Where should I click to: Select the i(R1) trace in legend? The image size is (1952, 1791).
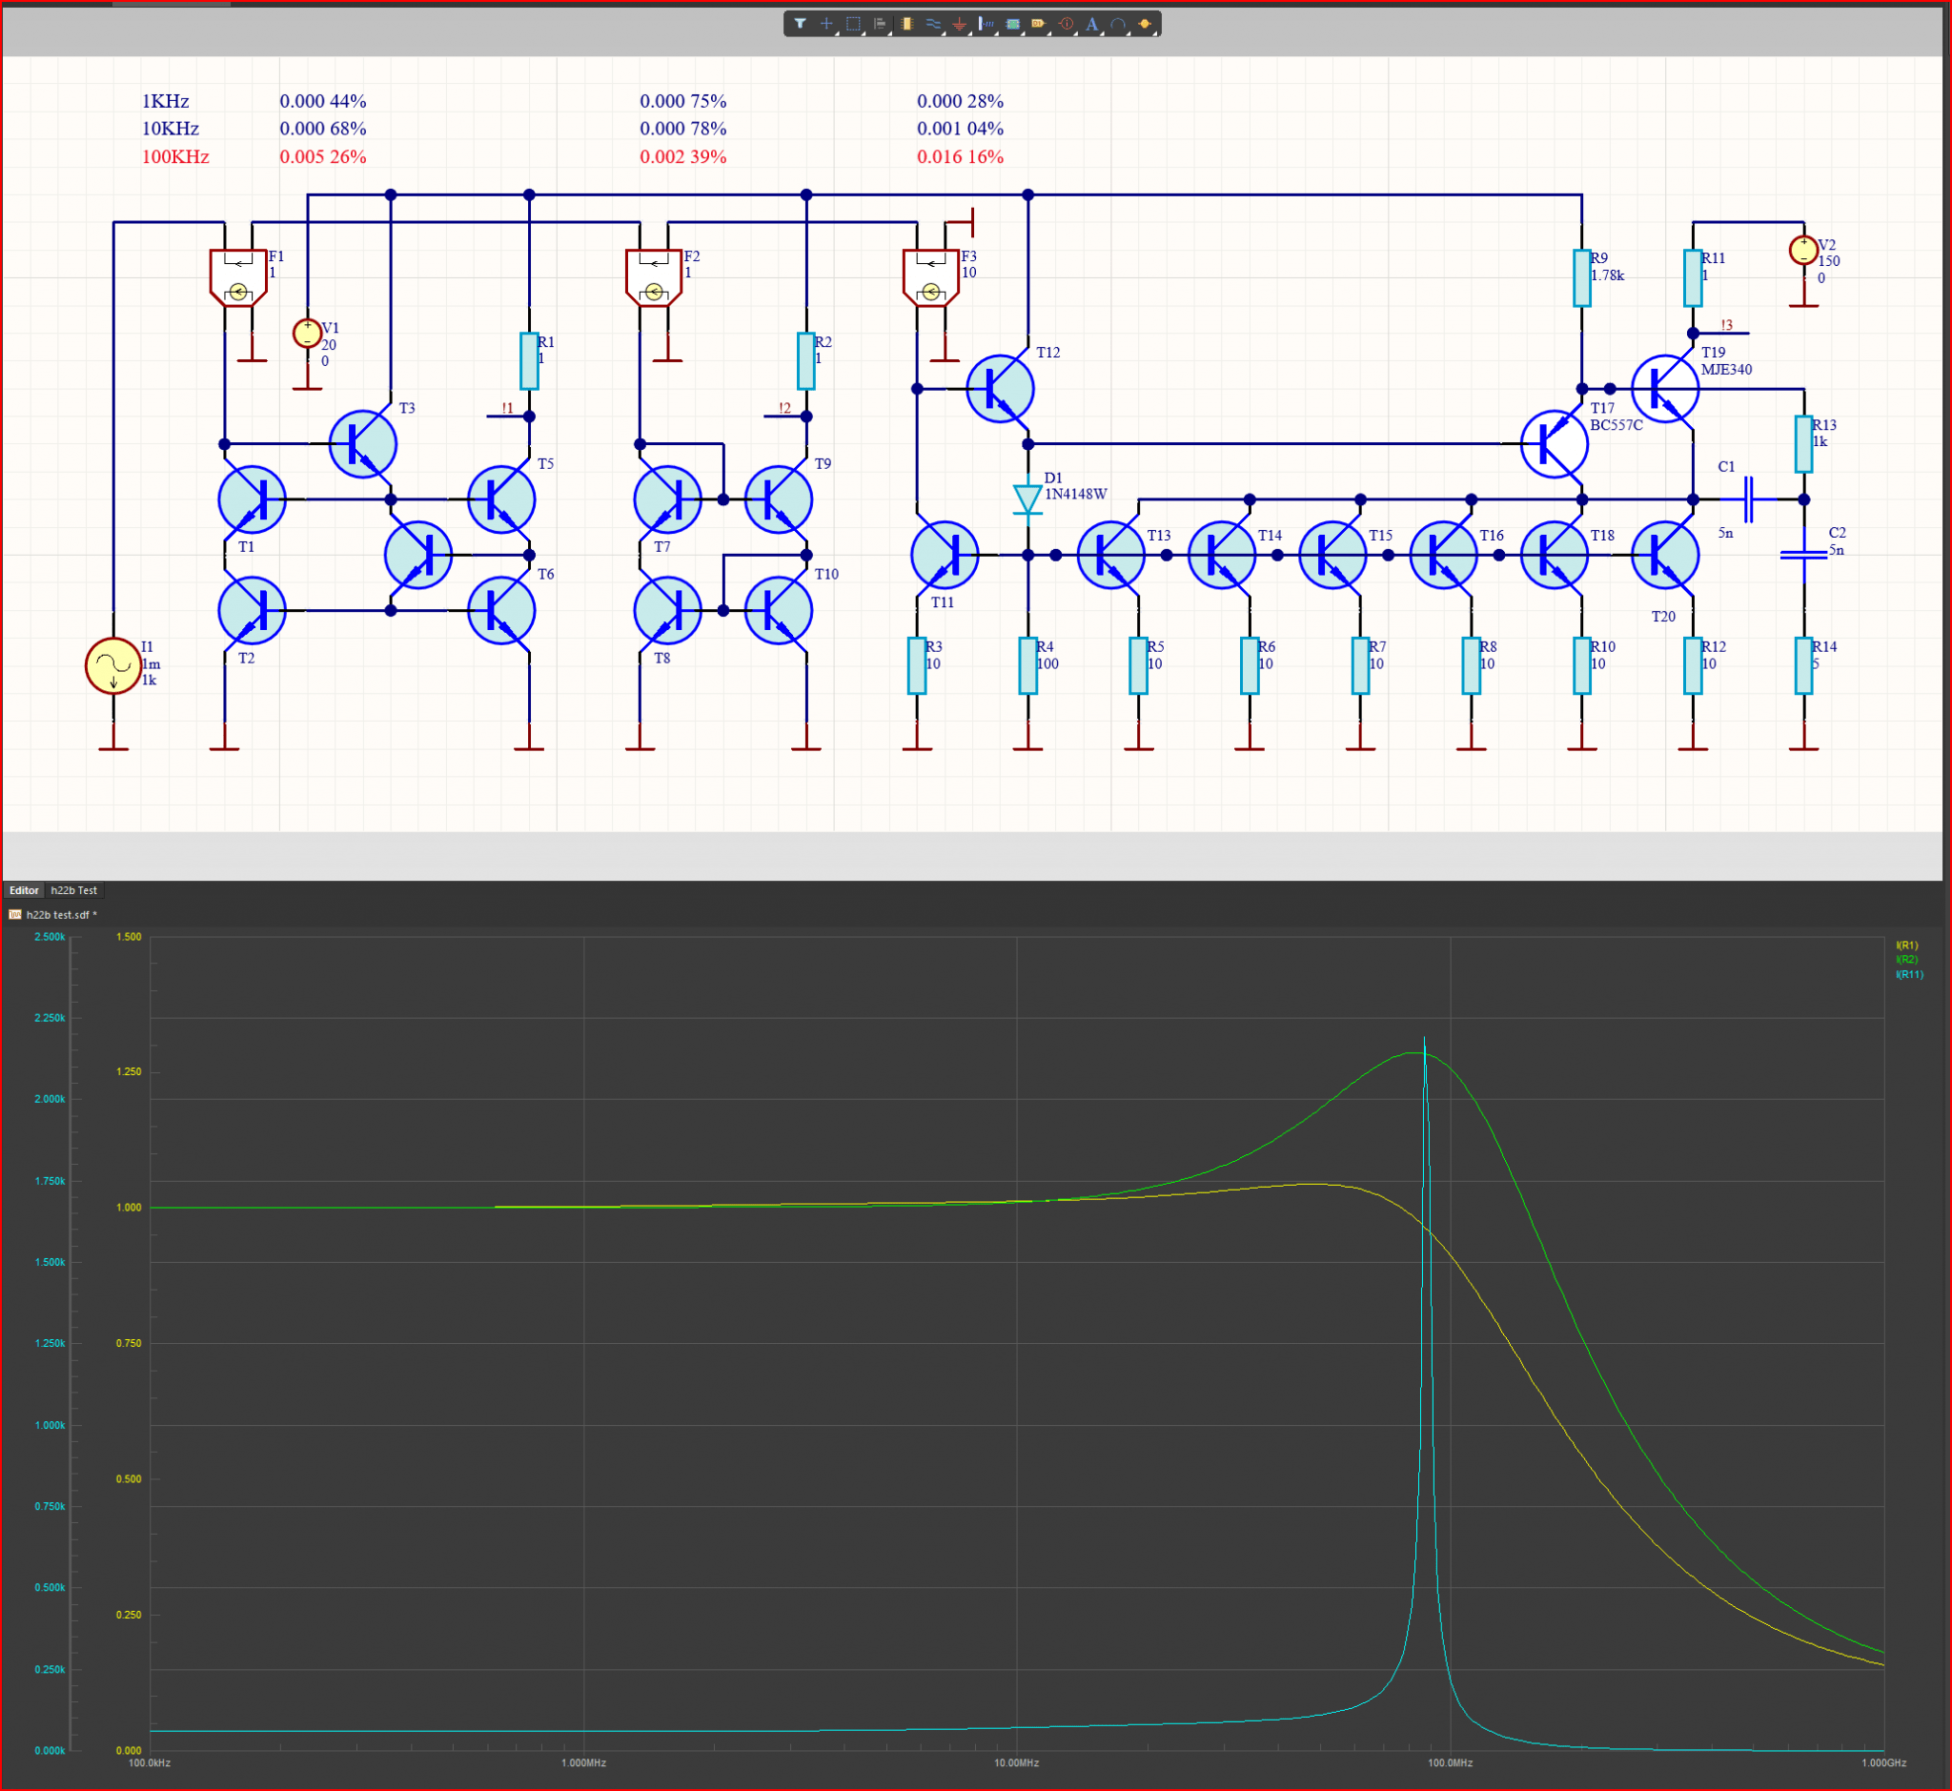point(1905,945)
